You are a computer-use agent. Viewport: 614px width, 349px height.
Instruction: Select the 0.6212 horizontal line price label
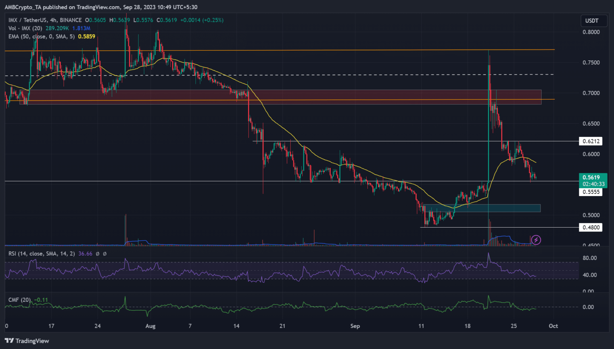point(591,141)
